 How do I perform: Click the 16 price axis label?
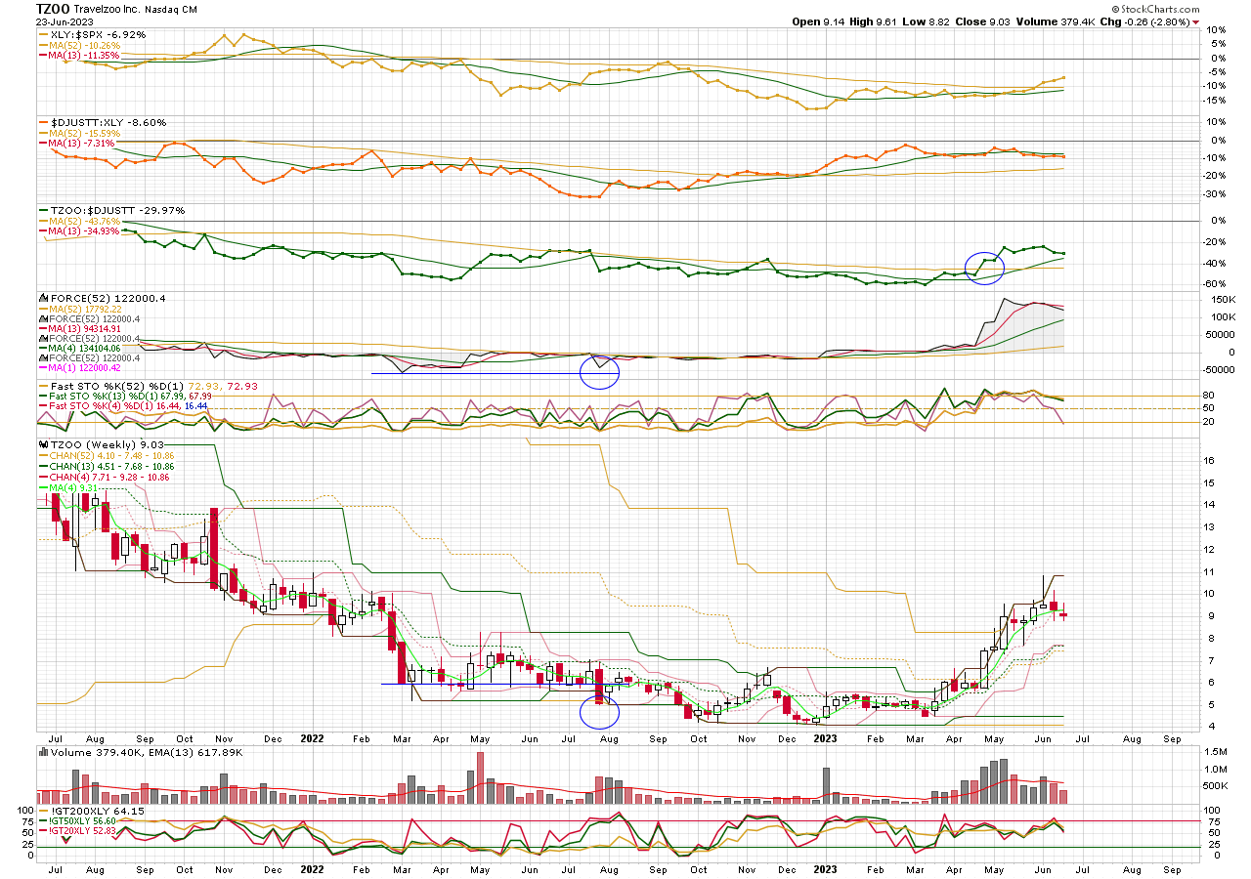pos(1208,460)
